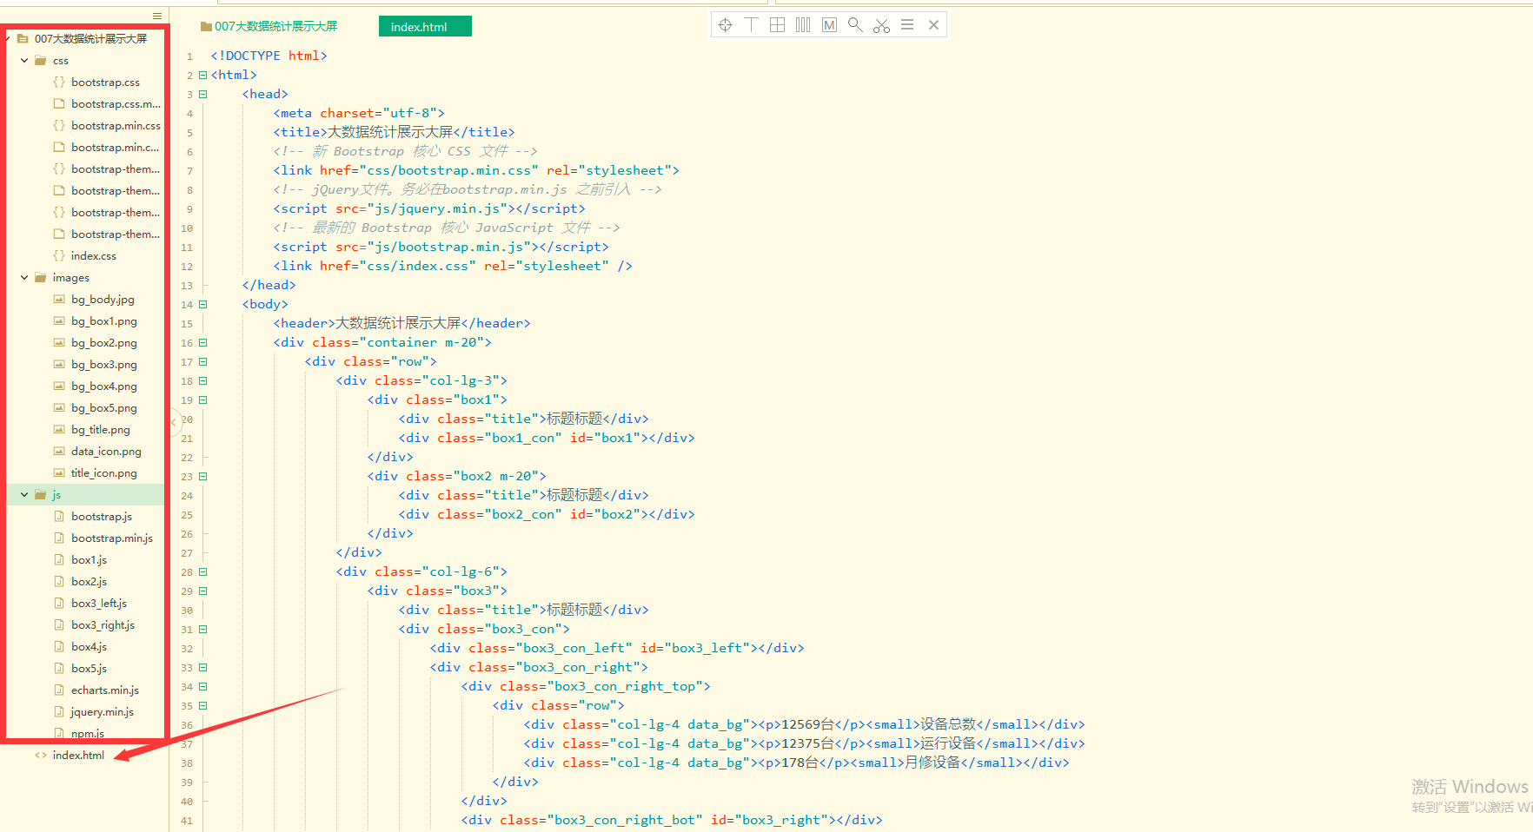This screenshot has width=1533, height=832.
Task: Collapse the project root 007大数据统计展示大屏
Action: 8,39
